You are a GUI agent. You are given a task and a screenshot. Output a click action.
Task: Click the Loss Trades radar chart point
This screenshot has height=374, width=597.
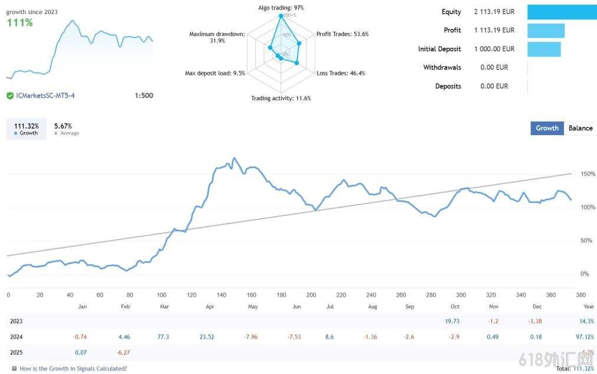(296, 63)
